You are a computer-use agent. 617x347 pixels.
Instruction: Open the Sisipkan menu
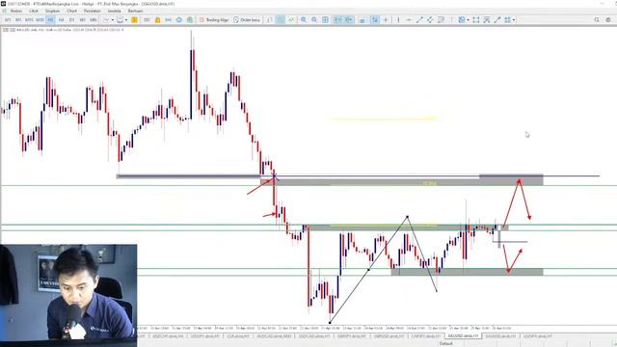(52, 11)
